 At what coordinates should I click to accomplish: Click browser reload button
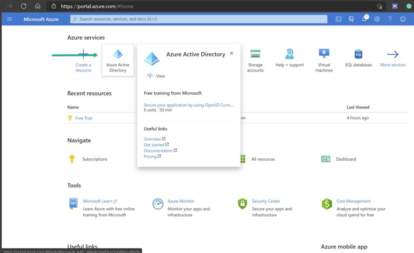[x=24, y=6]
